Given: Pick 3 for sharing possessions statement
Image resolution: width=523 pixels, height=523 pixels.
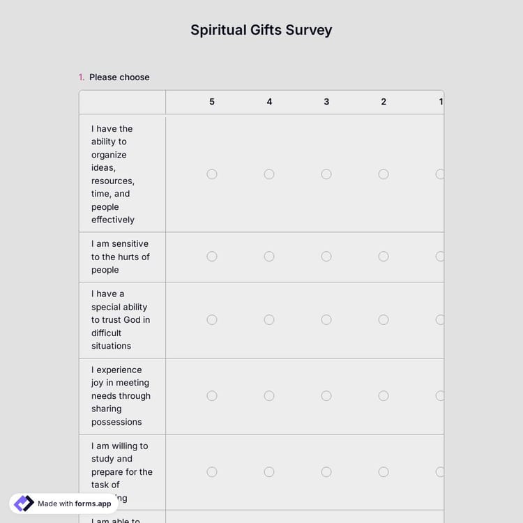Looking at the screenshot, I should [x=326, y=396].
